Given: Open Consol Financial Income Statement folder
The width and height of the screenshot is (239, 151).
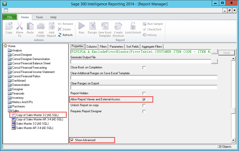Looking at the screenshot, I should tap(31, 72).
